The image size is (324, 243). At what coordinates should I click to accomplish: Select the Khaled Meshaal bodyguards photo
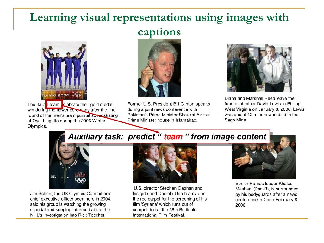click(264, 157)
